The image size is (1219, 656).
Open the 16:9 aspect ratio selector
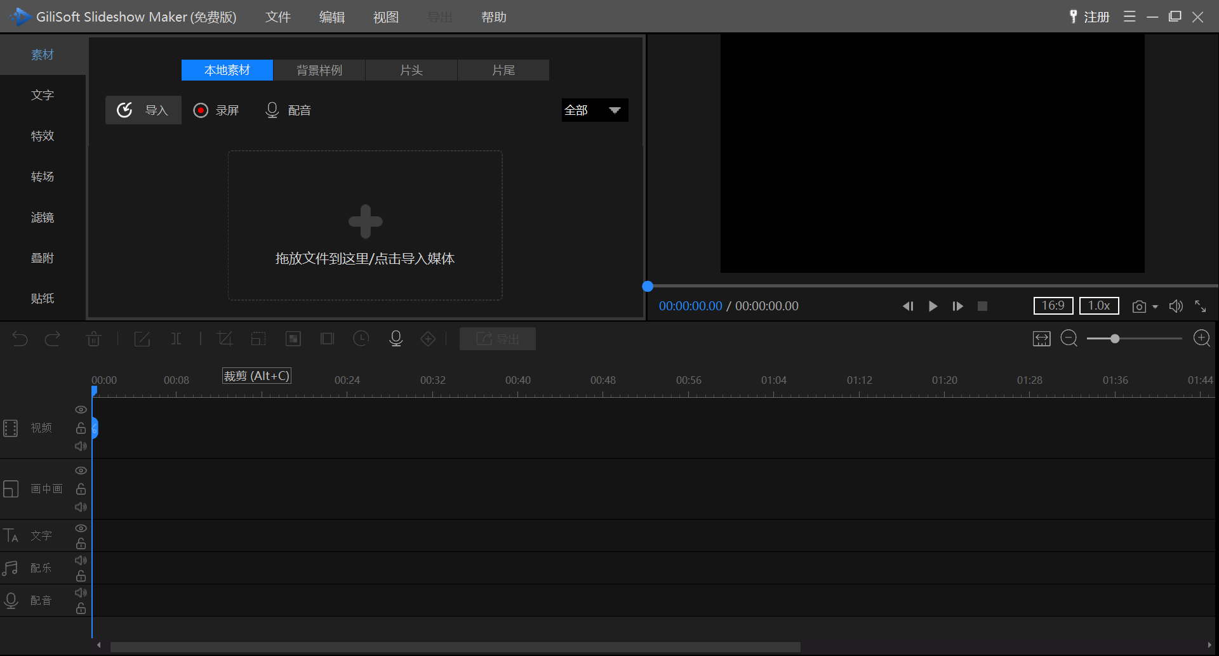click(1053, 306)
